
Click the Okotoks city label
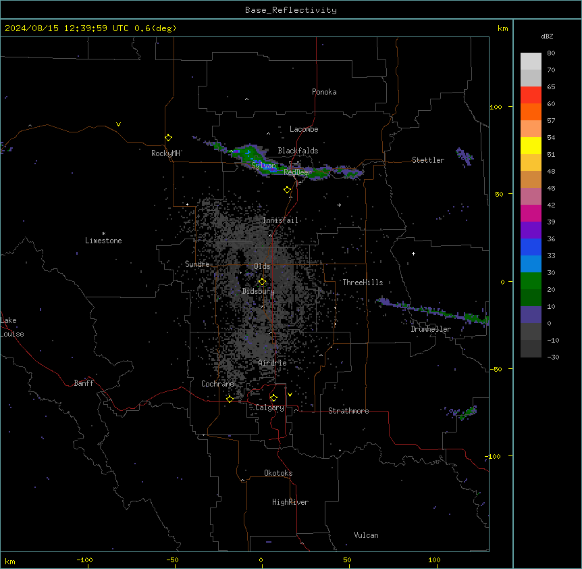click(x=278, y=473)
